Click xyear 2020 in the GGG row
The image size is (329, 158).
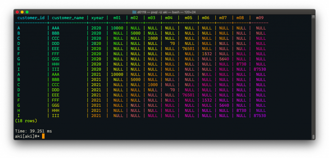point(96,59)
